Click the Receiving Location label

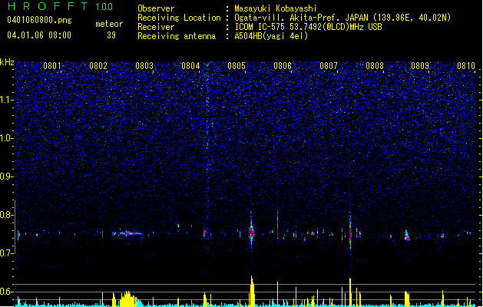click(x=179, y=18)
